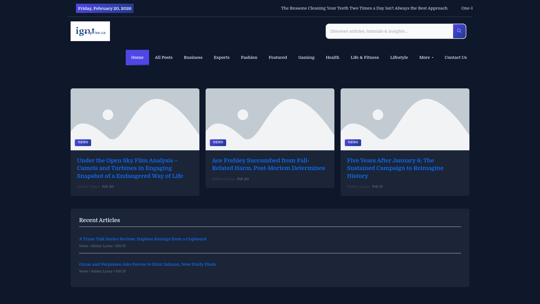This screenshot has height=304, width=540.
Task: Go to the Contact Us page
Action: pyautogui.click(x=456, y=57)
